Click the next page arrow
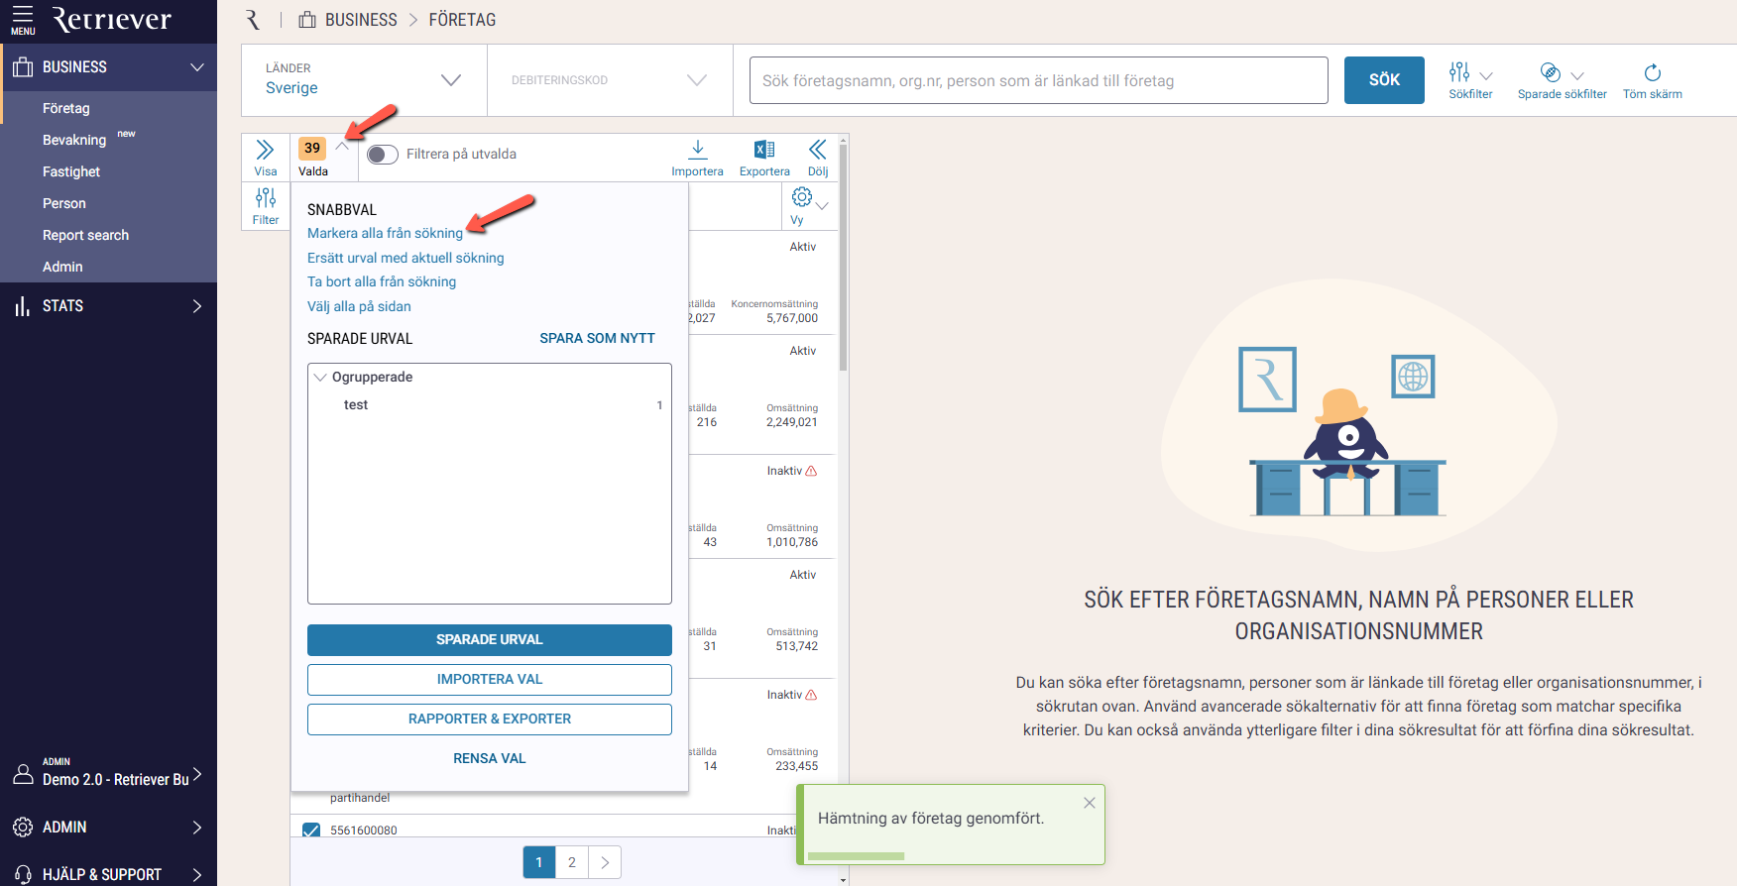The height and width of the screenshot is (886, 1737). 606,862
